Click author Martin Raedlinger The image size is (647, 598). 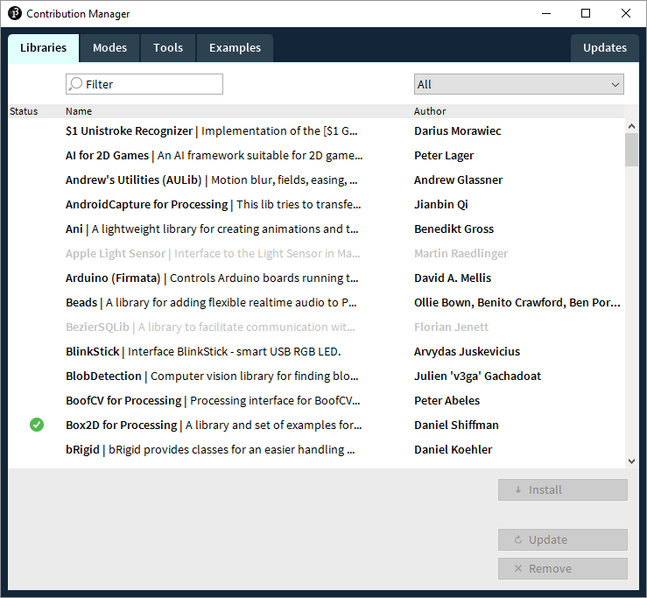point(461,253)
